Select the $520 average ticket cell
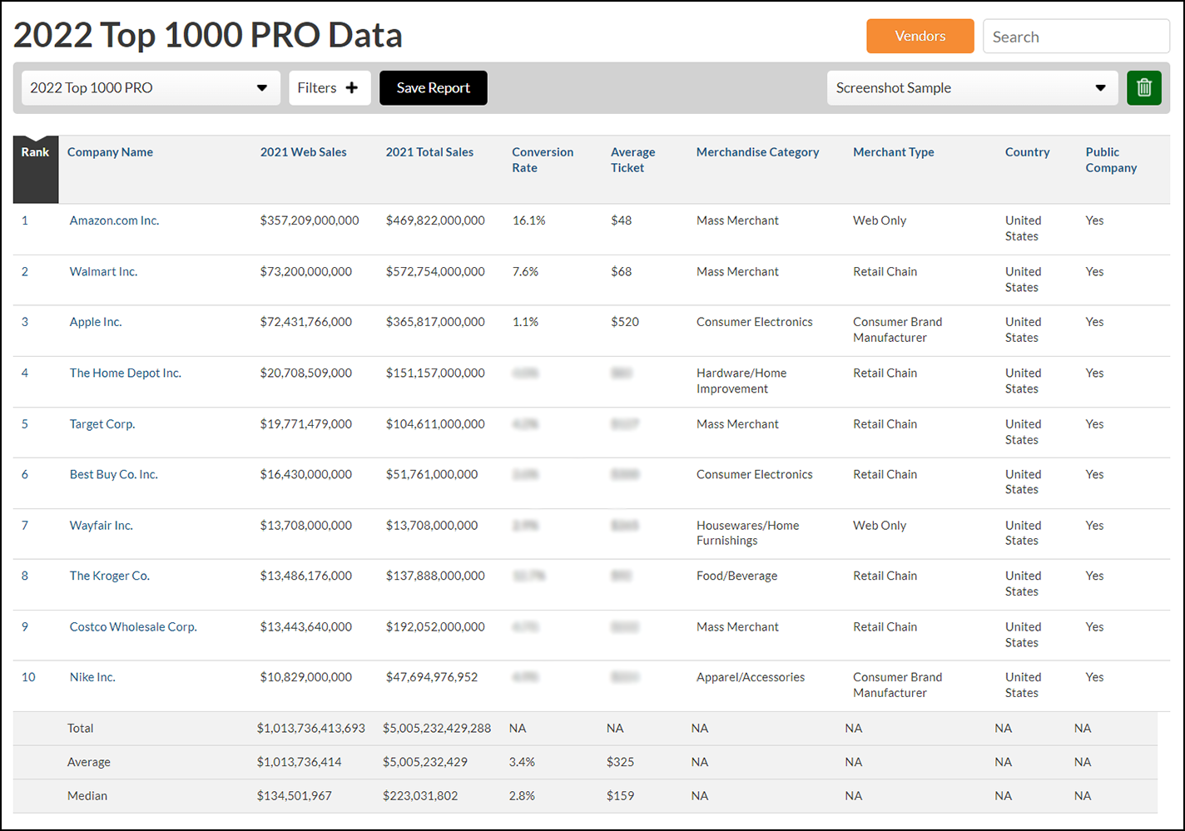Image resolution: width=1185 pixels, height=831 pixels. coord(625,322)
